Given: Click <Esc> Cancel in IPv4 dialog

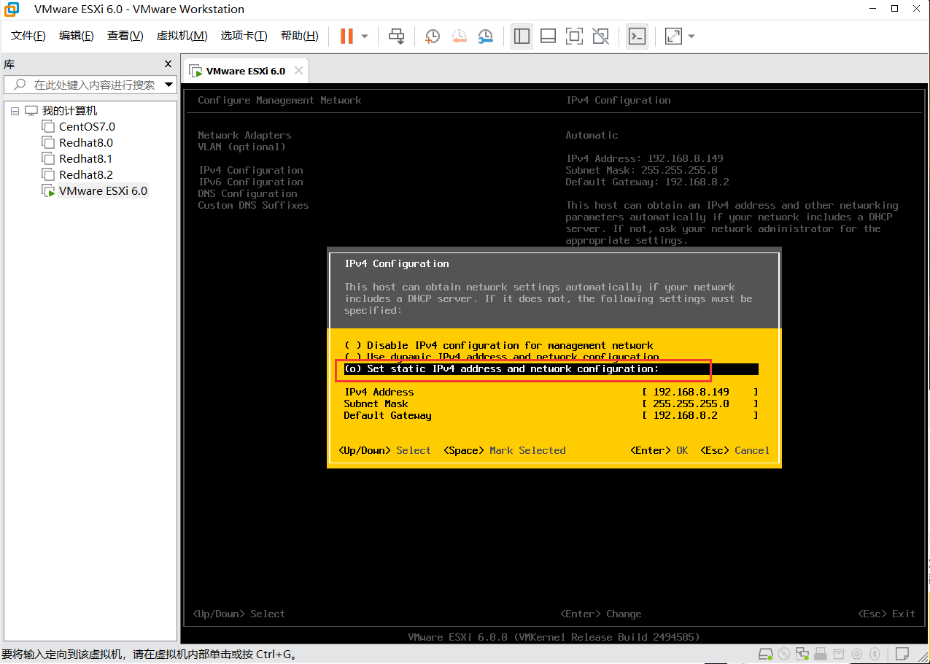Looking at the screenshot, I should point(735,450).
